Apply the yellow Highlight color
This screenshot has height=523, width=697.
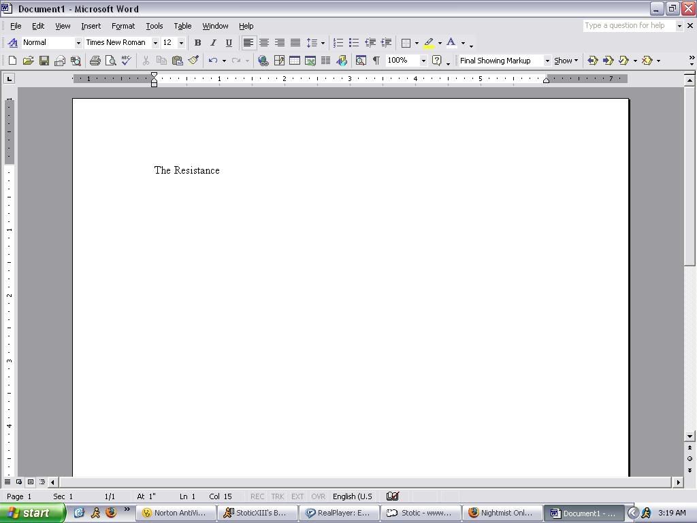tap(429, 43)
